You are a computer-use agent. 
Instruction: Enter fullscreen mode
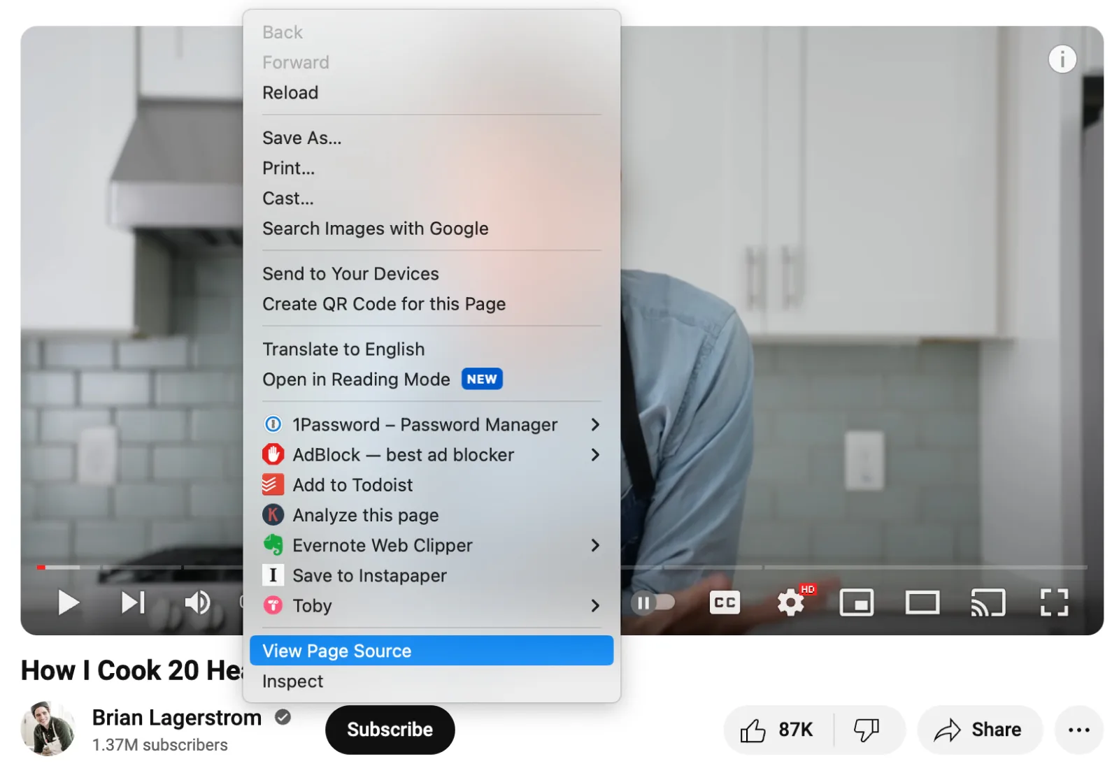[1053, 602]
